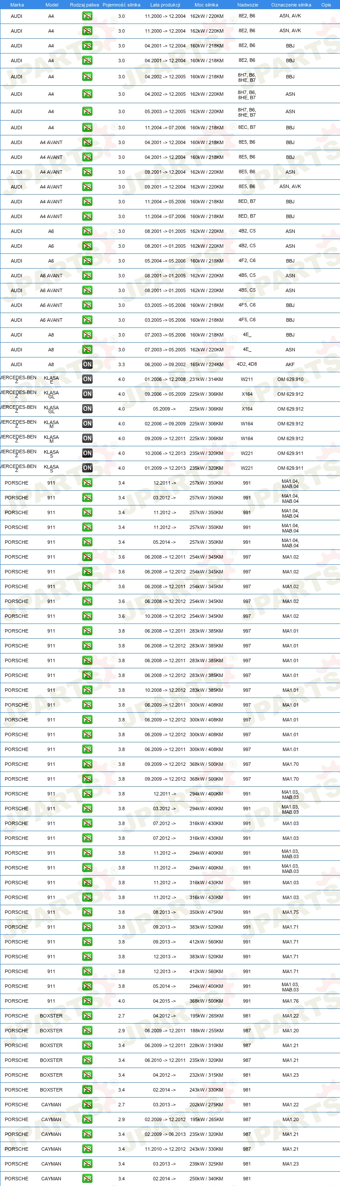This screenshot has height=1186, width=340.
Task: Click the PB icon in the Audi A4 05.2003 row
Action: click(87, 111)
